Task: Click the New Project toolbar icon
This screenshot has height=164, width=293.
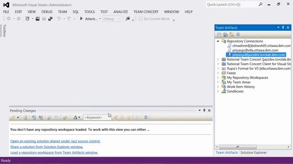Action: [27, 19]
